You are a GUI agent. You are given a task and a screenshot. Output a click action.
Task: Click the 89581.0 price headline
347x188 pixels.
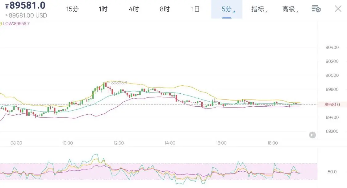tap(25, 5)
